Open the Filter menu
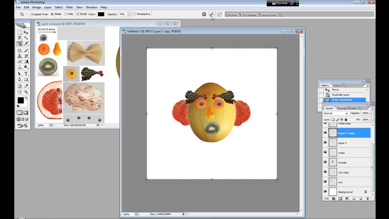The image size is (389, 219). click(x=69, y=7)
